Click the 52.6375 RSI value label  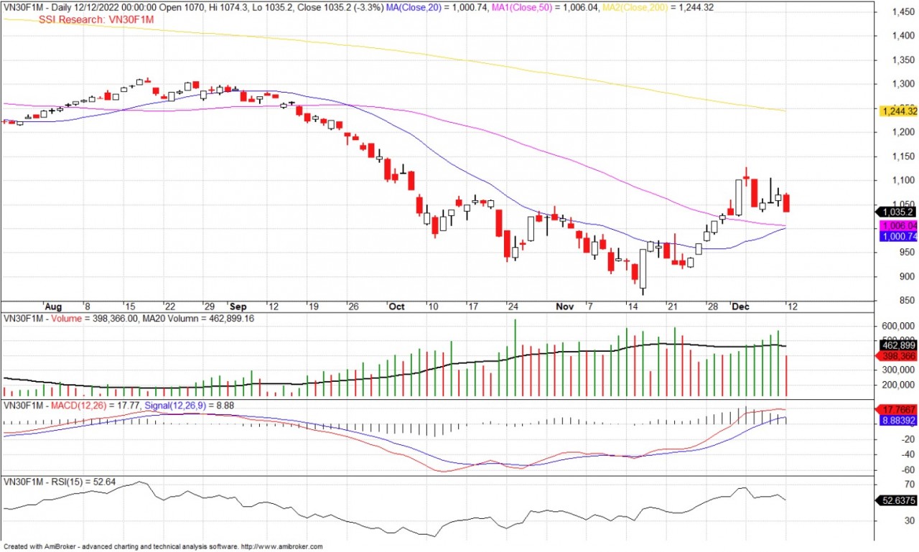(x=898, y=501)
